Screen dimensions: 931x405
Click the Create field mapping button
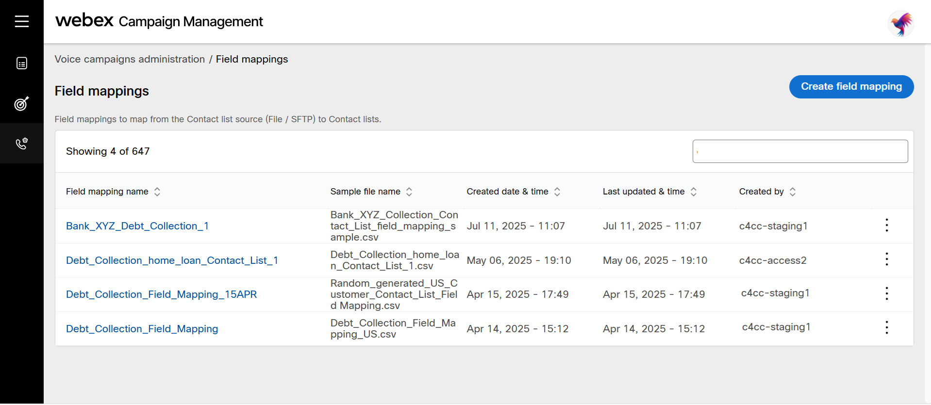(851, 87)
